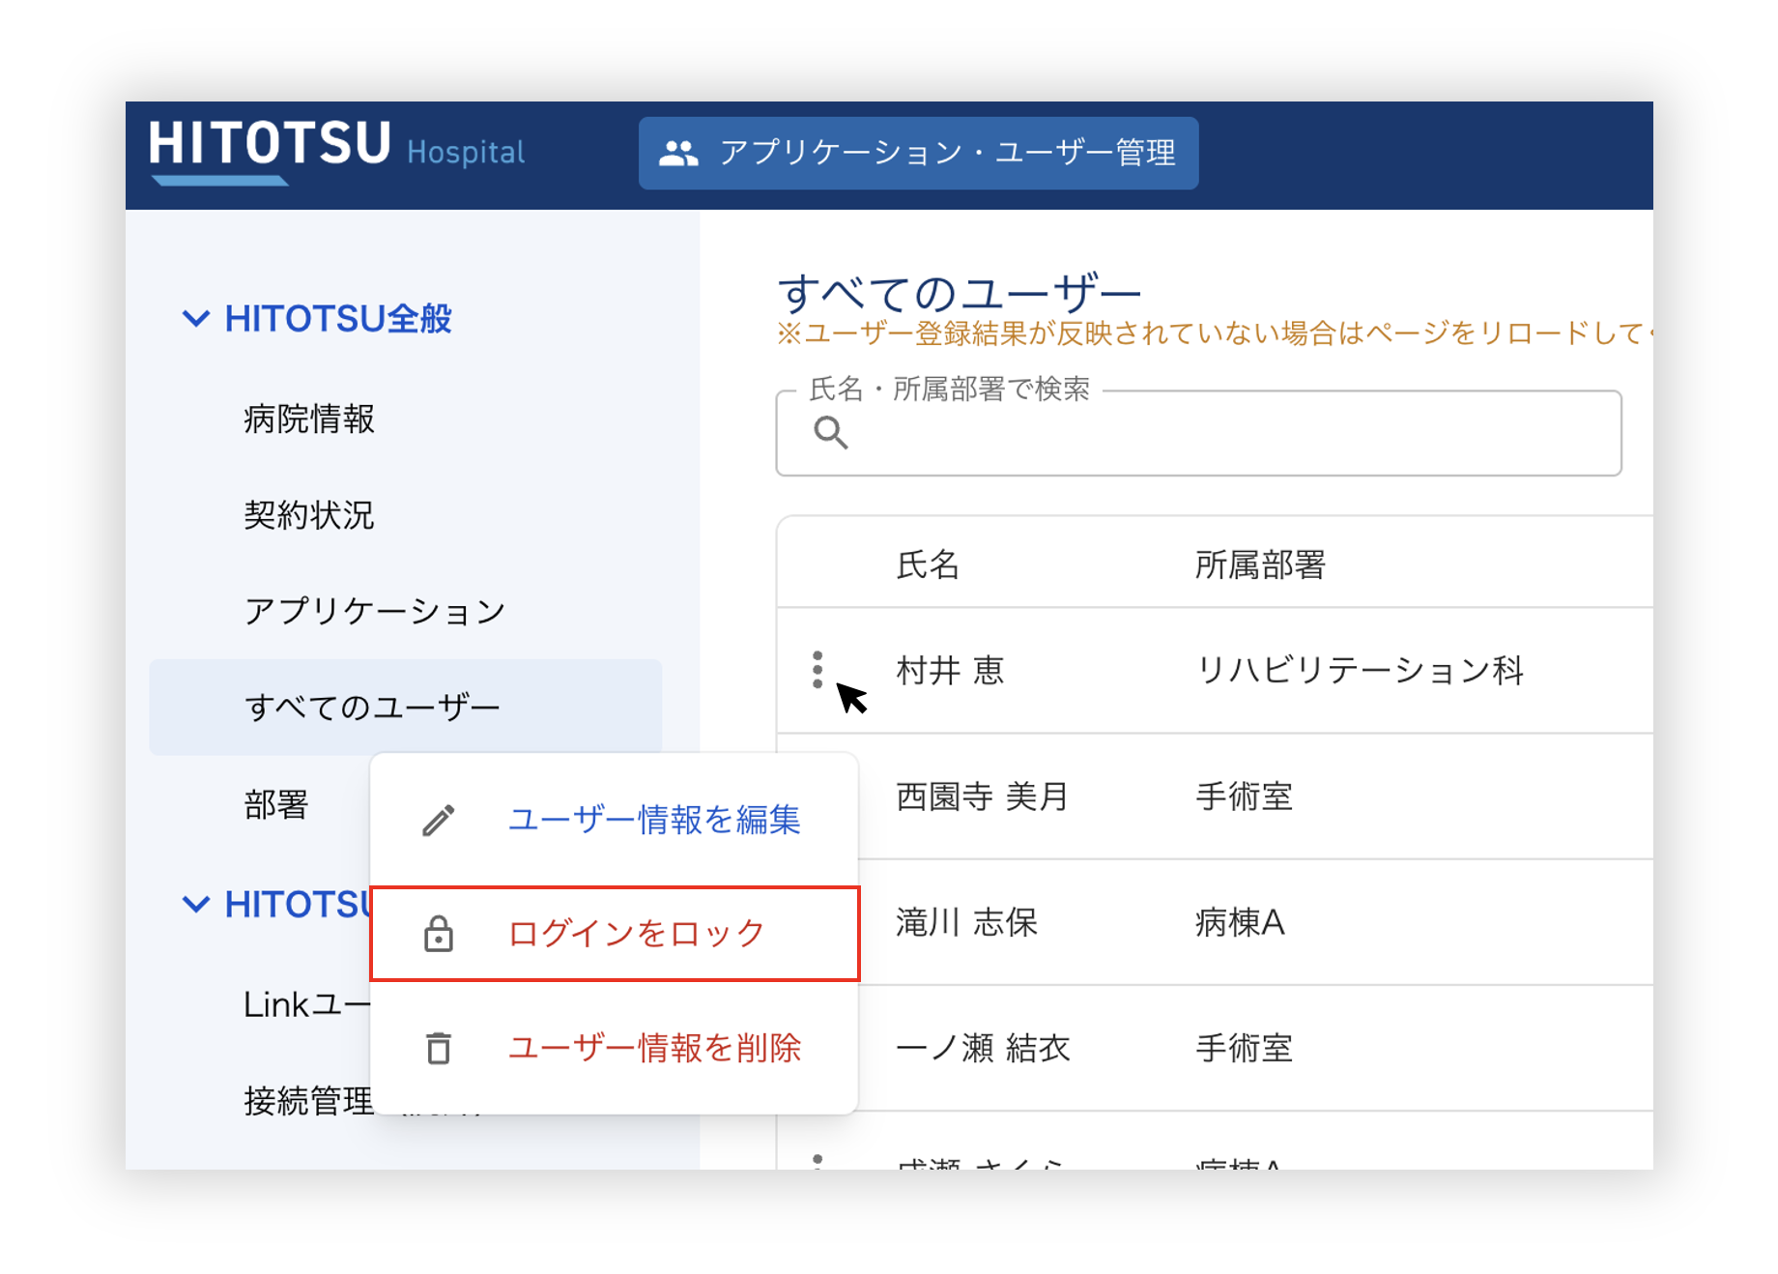1778x1274 pixels.
Task: Open アプリケーション・ユーザー管理 header button
Action: pos(918,153)
